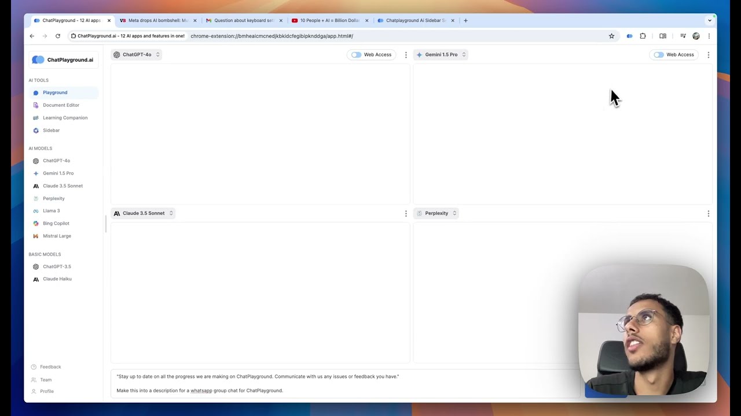Click the 'AI TOOLS' section heading
The image size is (741, 416).
38,80
